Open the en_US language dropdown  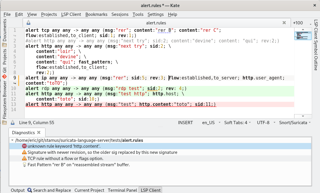coord(211,122)
